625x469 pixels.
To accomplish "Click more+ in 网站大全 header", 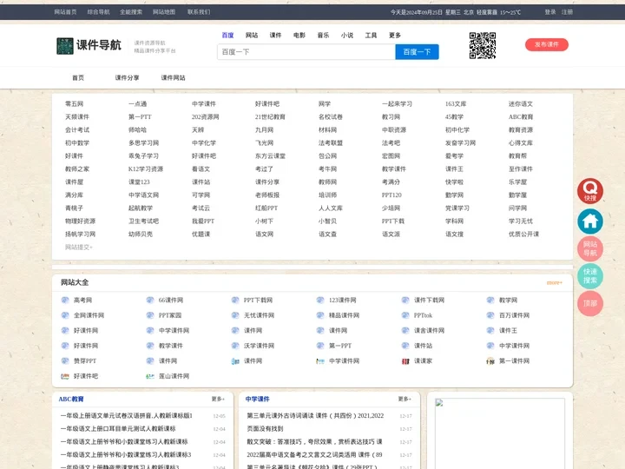I will (x=554, y=282).
